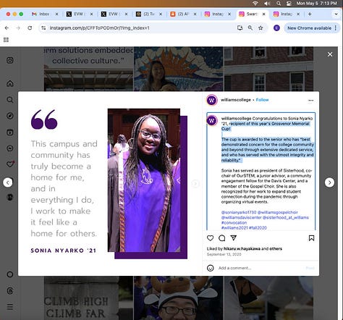View others who liked the post

click(x=276, y=248)
